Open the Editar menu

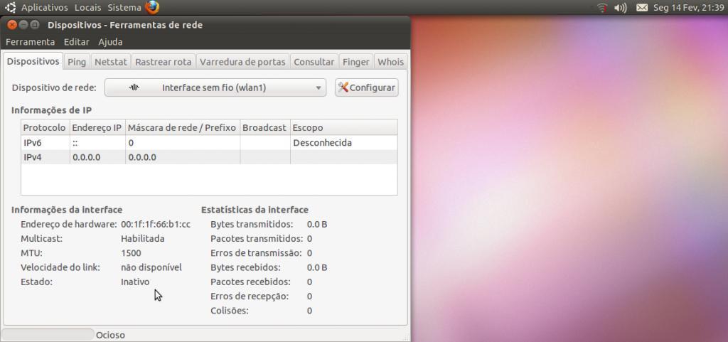[77, 42]
